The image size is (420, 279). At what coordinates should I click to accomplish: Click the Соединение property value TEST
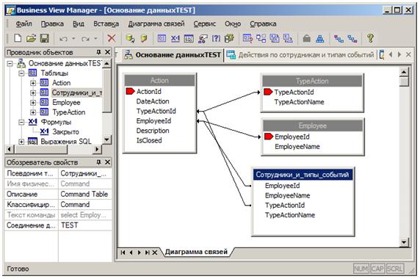coord(84,225)
